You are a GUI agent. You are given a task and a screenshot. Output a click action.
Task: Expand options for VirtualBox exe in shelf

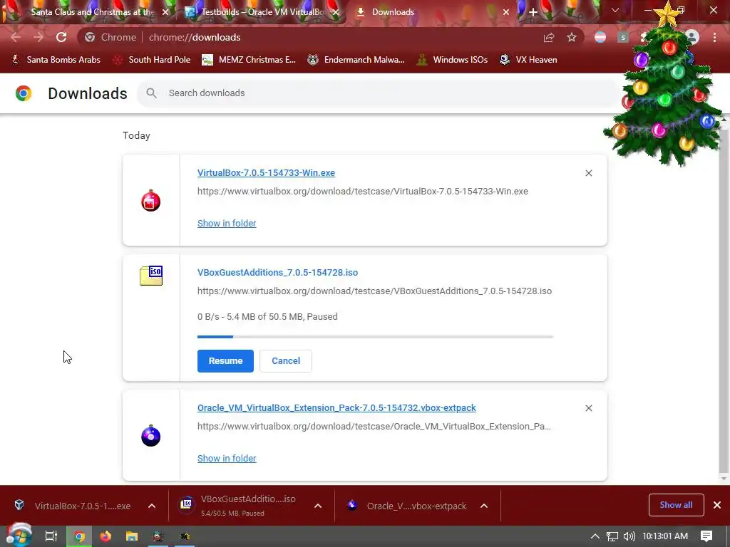[152, 506]
